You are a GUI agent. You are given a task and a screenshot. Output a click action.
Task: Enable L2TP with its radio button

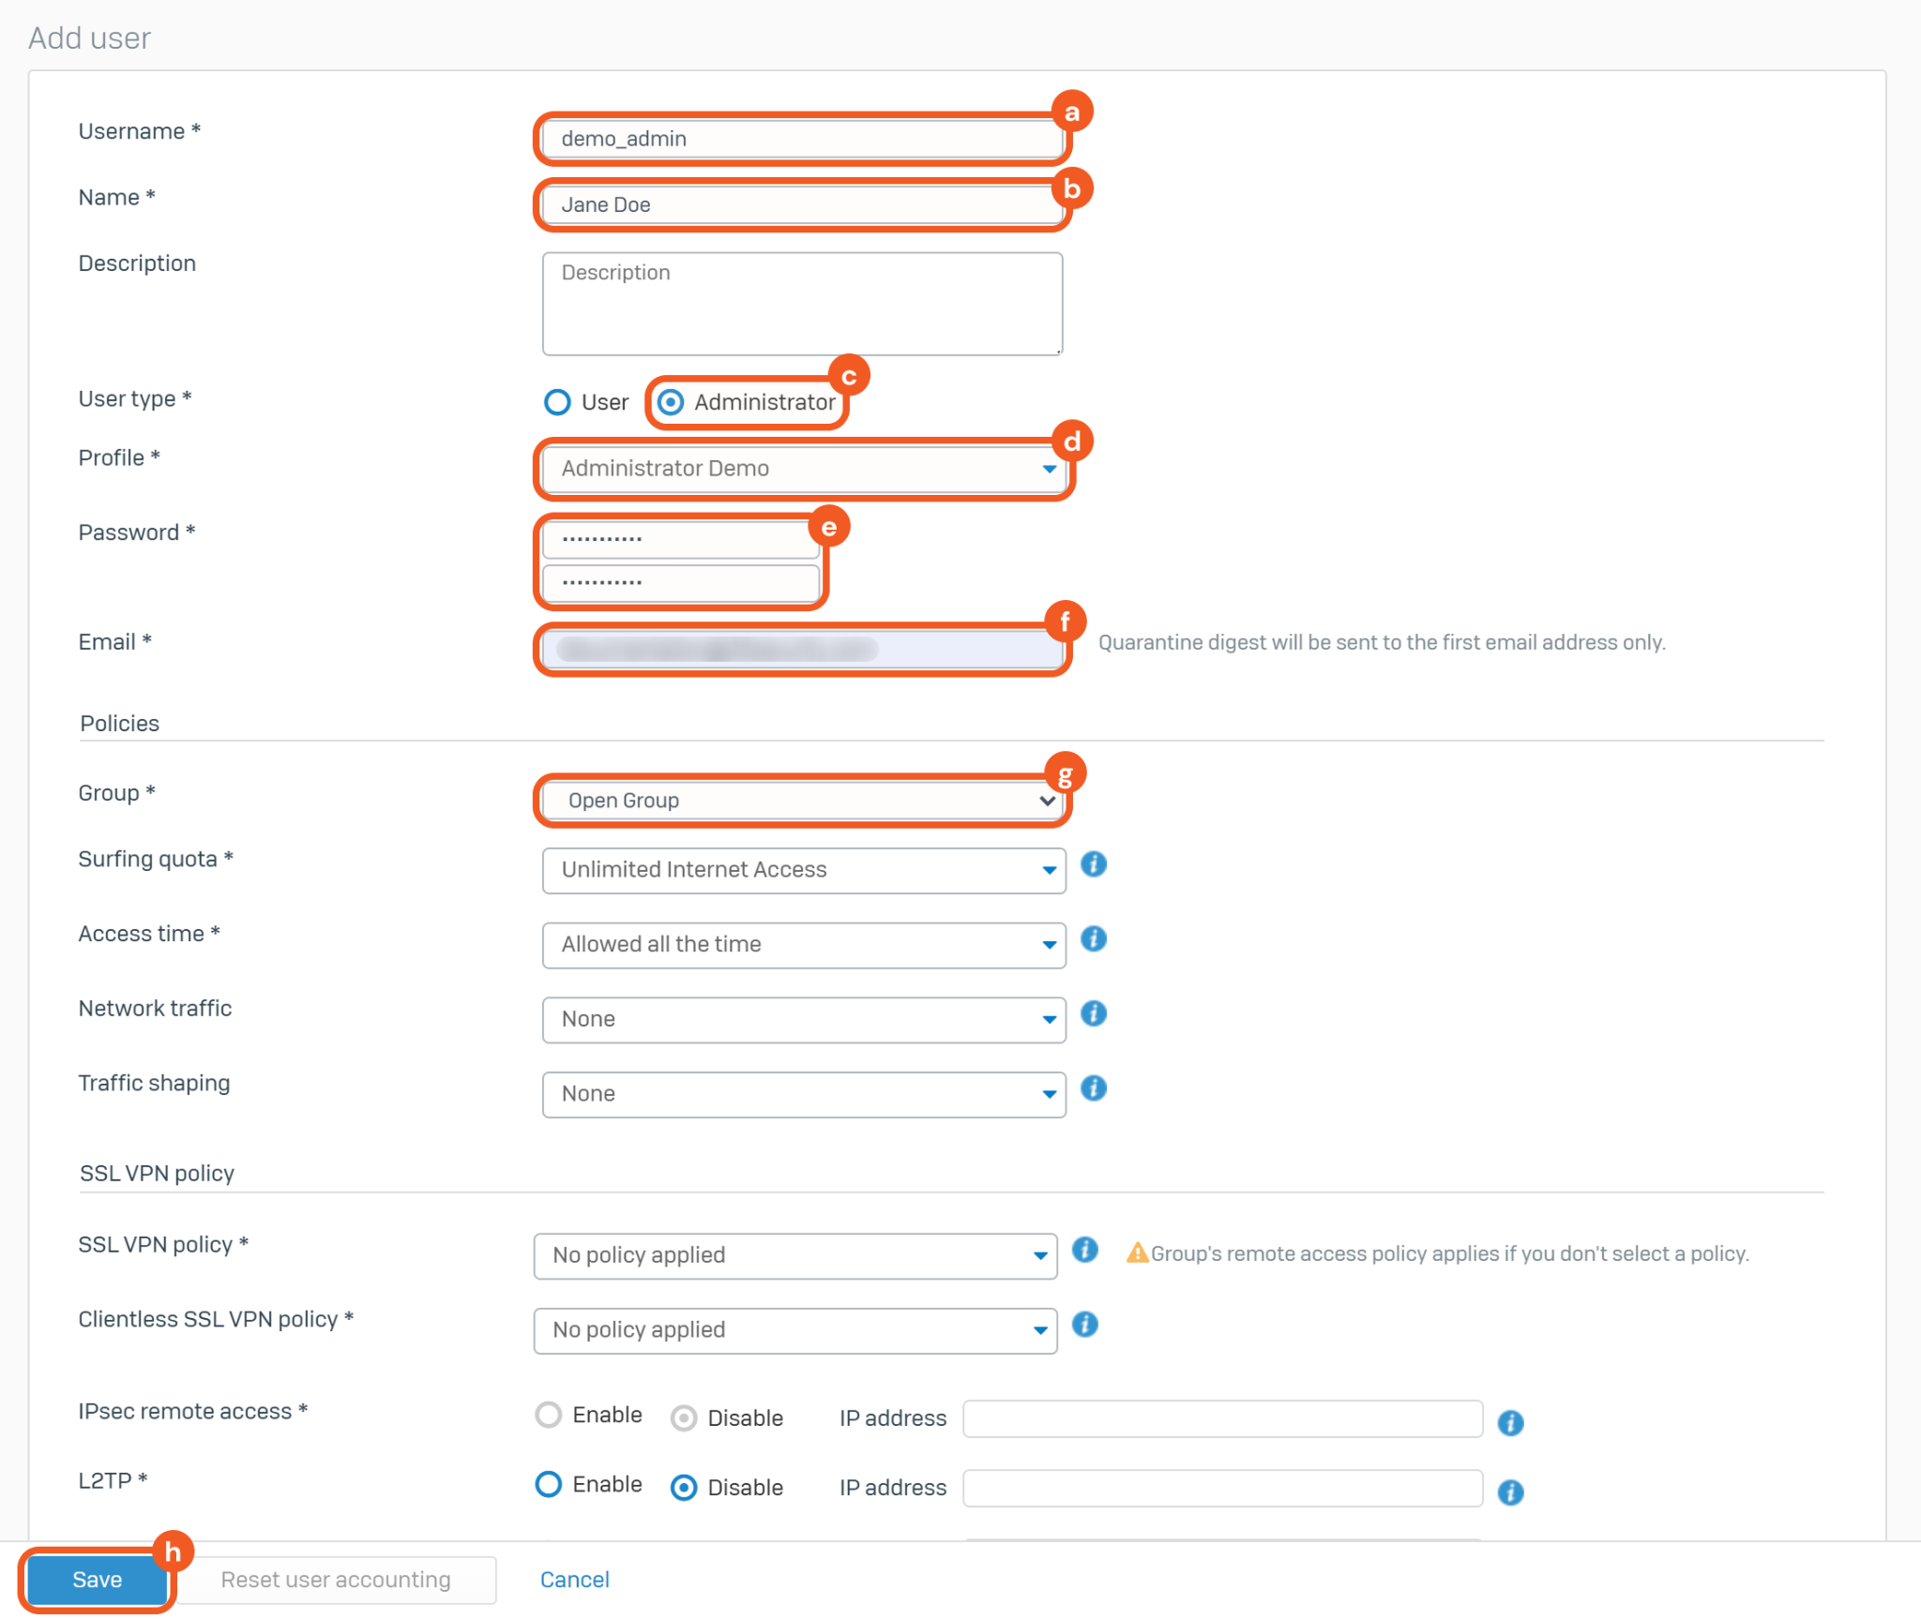549,1484
